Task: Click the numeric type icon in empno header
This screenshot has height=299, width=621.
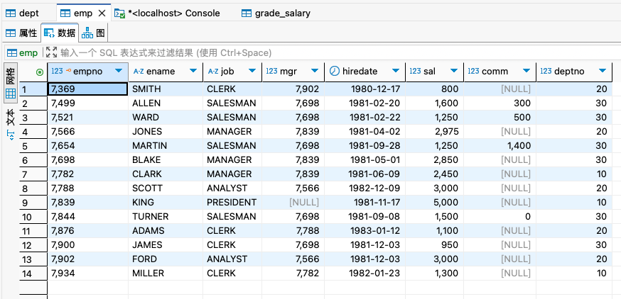Action: point(57,71)
